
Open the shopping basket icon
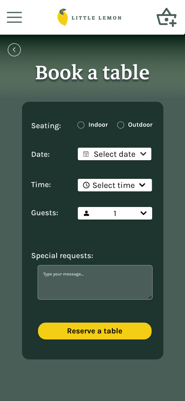(x=166, y=17)
